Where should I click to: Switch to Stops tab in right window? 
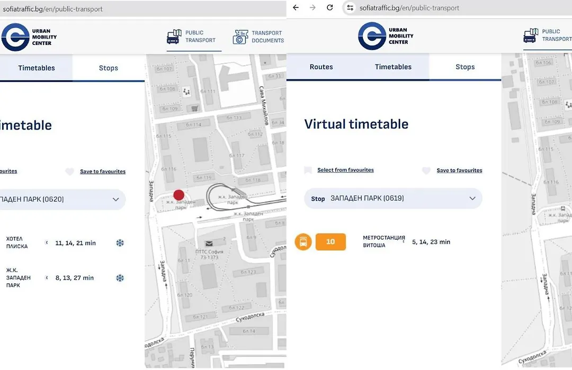point(465,67)
